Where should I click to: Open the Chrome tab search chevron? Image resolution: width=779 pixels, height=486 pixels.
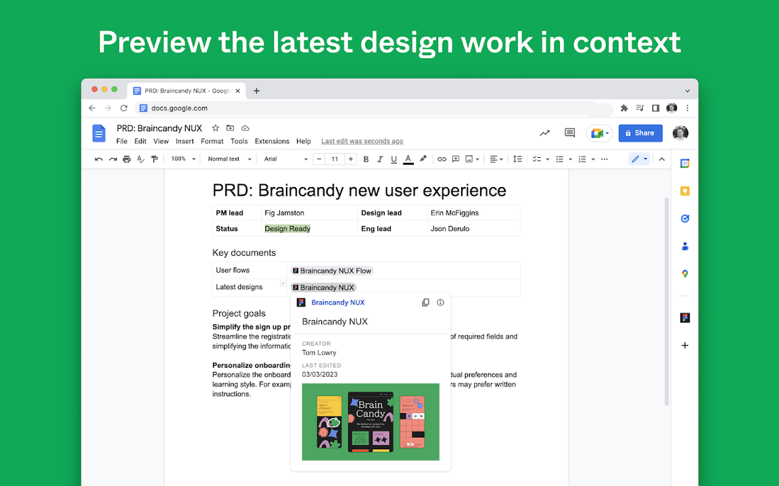[688, 90]
